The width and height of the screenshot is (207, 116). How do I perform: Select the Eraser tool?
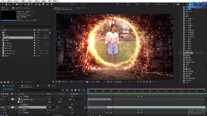[43, 4]
